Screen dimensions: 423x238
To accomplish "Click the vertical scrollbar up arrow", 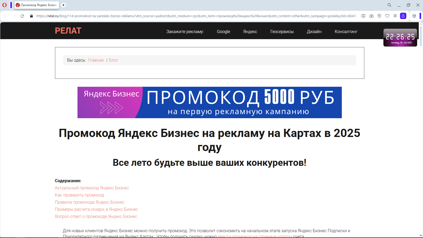I will (421, 24).
